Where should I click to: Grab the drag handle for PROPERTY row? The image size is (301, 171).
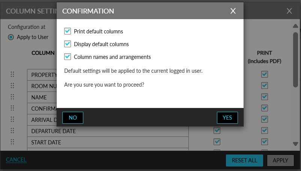point(12,74)
